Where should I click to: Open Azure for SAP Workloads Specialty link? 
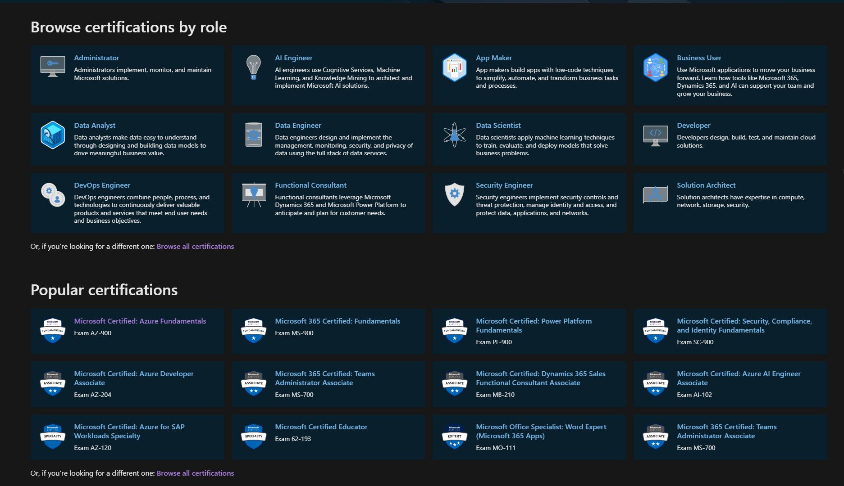click(x=129, y=432)
